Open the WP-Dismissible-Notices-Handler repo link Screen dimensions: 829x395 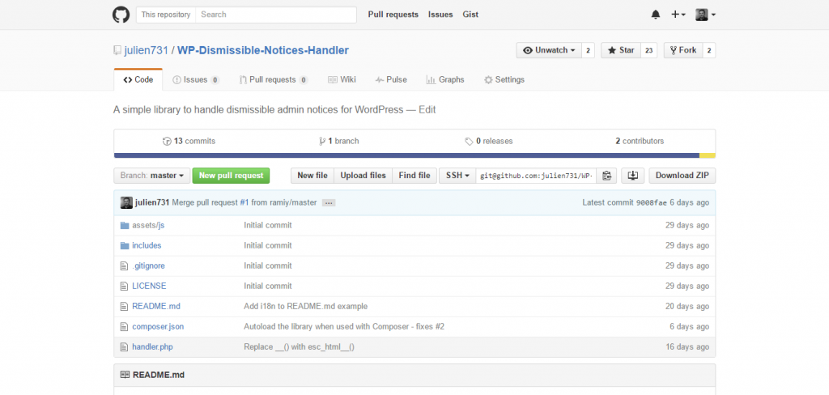pos(263,51)
